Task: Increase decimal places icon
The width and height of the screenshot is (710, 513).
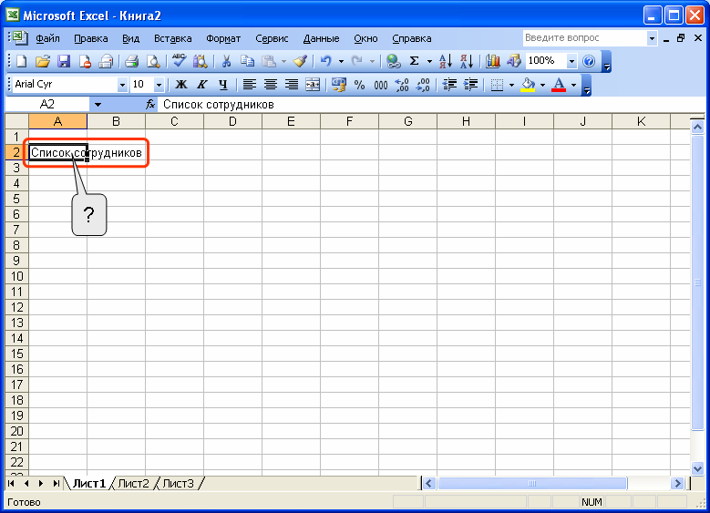Action: (402, 85)
